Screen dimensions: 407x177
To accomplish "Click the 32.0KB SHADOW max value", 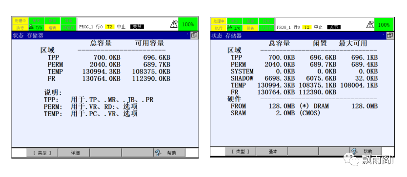I will pyautogui.click(x=366, y=78).
